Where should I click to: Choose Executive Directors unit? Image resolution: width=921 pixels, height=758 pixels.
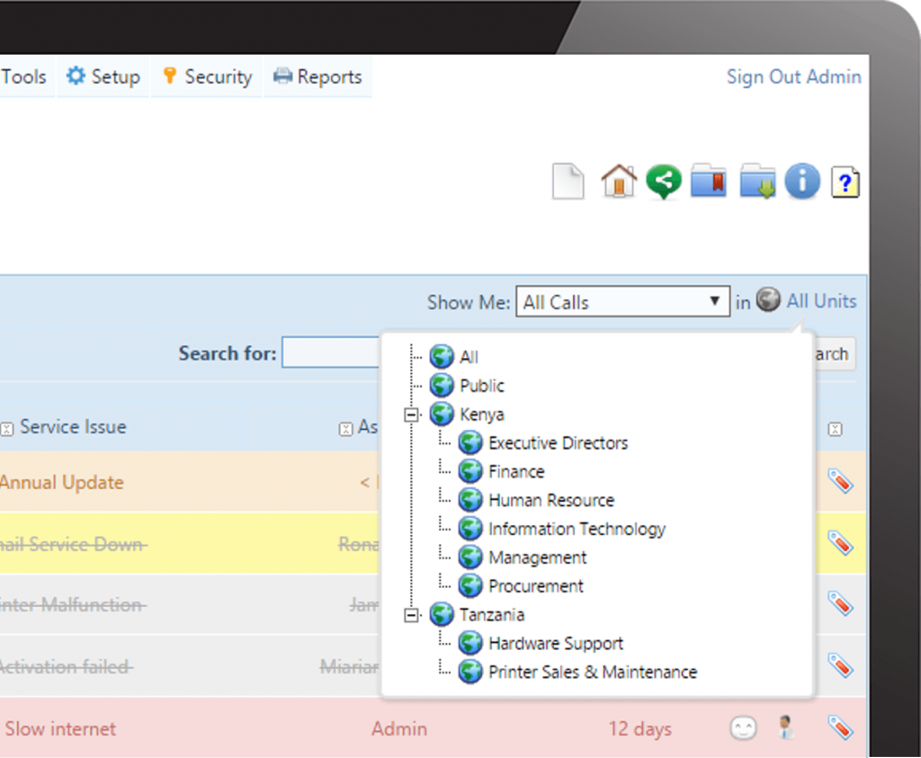click(x=558, y=442)
